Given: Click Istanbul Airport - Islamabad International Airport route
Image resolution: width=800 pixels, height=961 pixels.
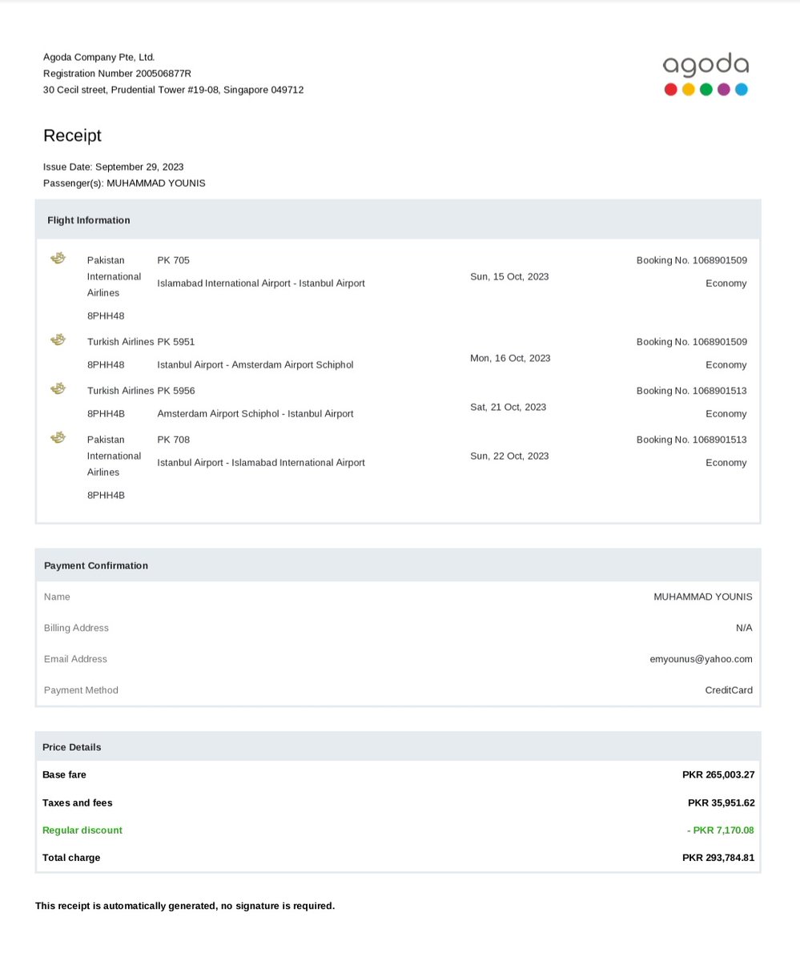Looking at the screenshot, I should [x=261, y=462].
